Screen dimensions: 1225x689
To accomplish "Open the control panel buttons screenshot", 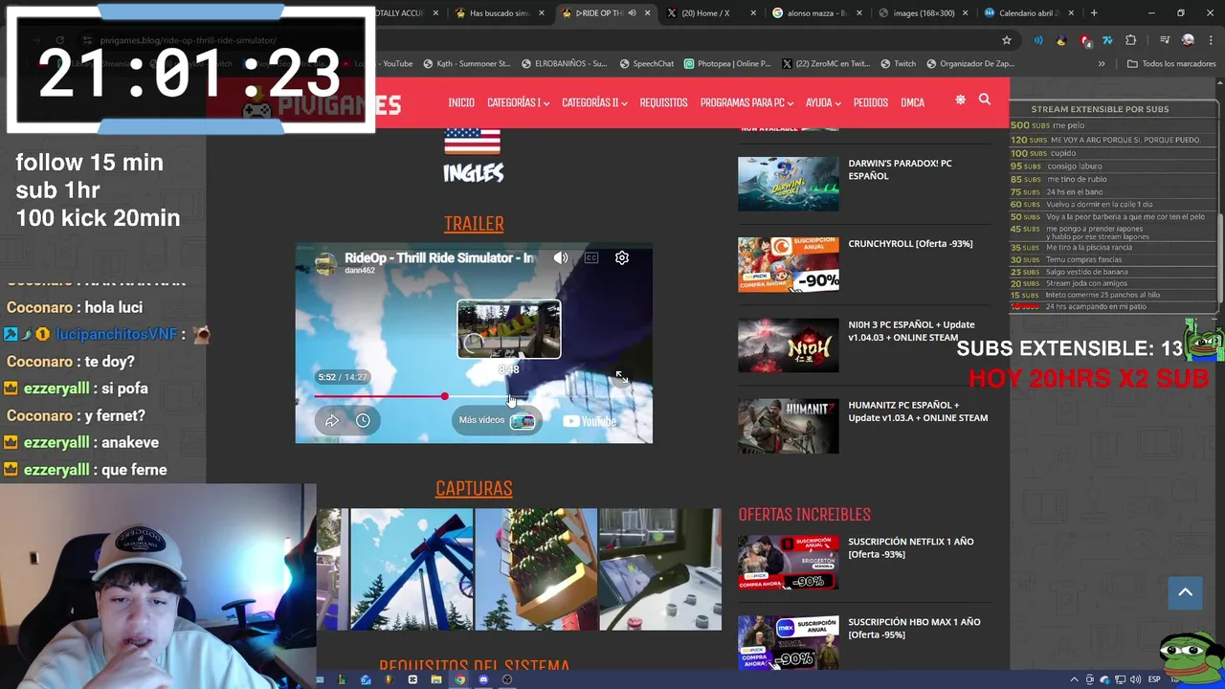I will (660, 569).
